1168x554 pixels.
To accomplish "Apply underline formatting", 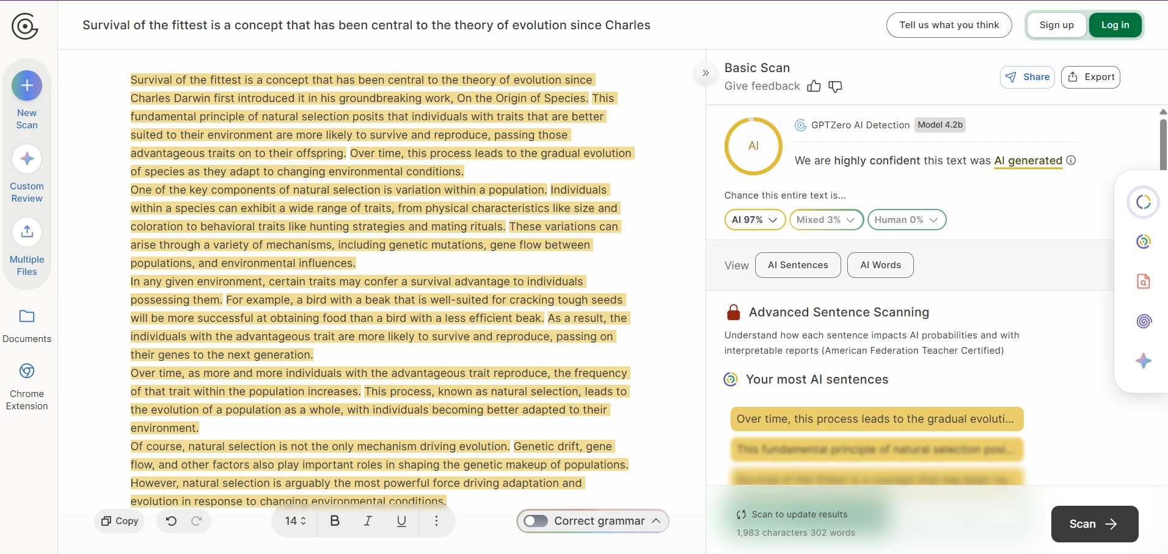I will click(401, 521).
